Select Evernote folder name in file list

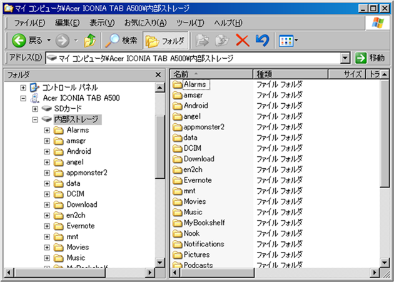(198, 180)
